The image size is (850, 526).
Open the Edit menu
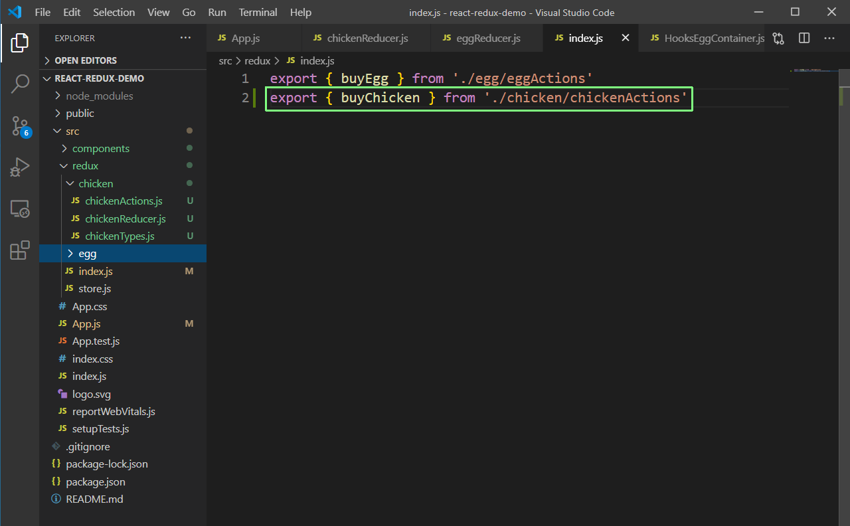[x=72, y=12]
